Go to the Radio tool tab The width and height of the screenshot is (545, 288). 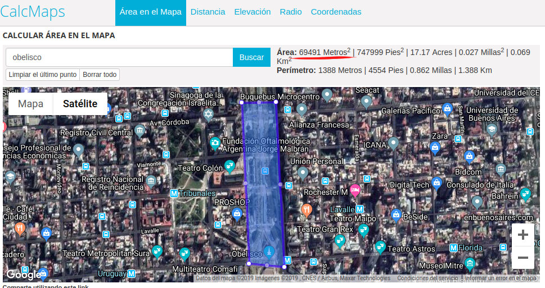[291, 12]
